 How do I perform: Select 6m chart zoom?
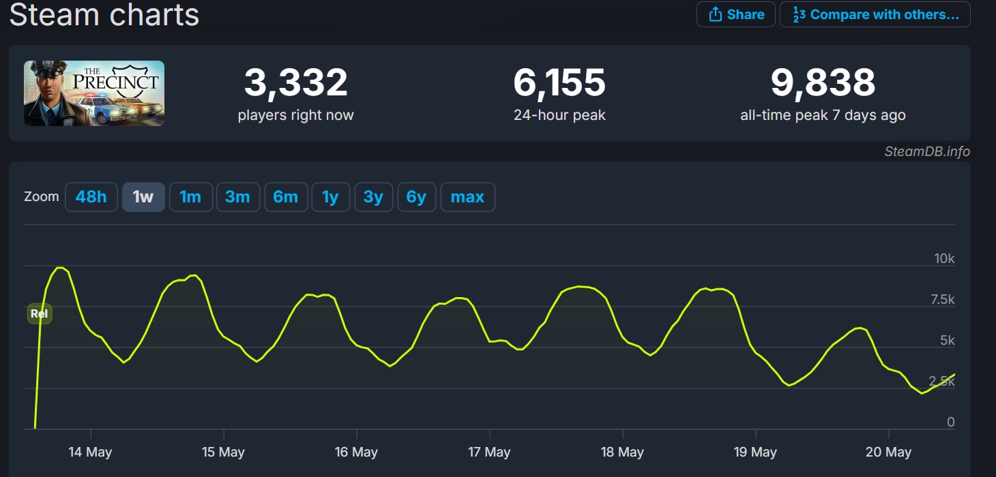tap(286, 197)
